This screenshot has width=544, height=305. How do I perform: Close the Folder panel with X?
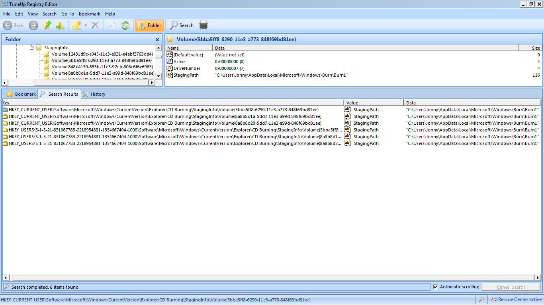pyautogui.click(x=157, y=40)
